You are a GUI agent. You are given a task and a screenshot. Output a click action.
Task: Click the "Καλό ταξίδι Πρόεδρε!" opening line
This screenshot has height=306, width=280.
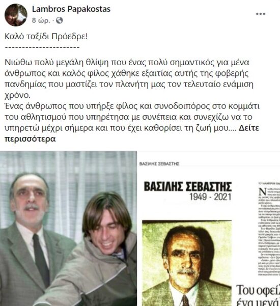pyautogui.click(x=46, y=37)
